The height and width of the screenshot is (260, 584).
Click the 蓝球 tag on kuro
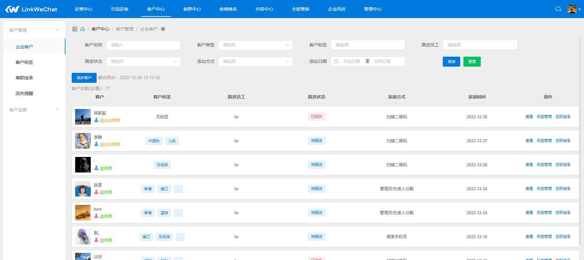164,213
